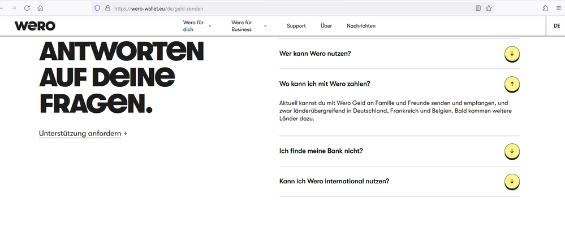Open the Über menu item
This screenshot has height=246, width=565.
point(326,26)
